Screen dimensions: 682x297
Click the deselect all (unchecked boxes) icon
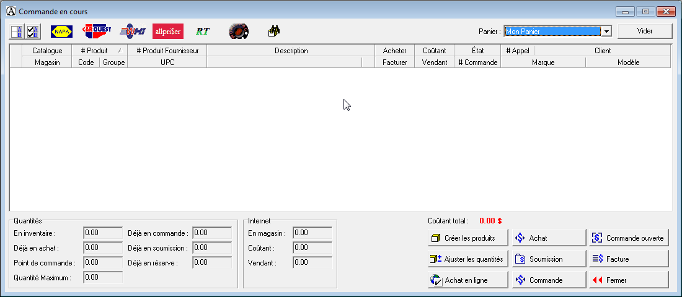click(x=17, y=32)
